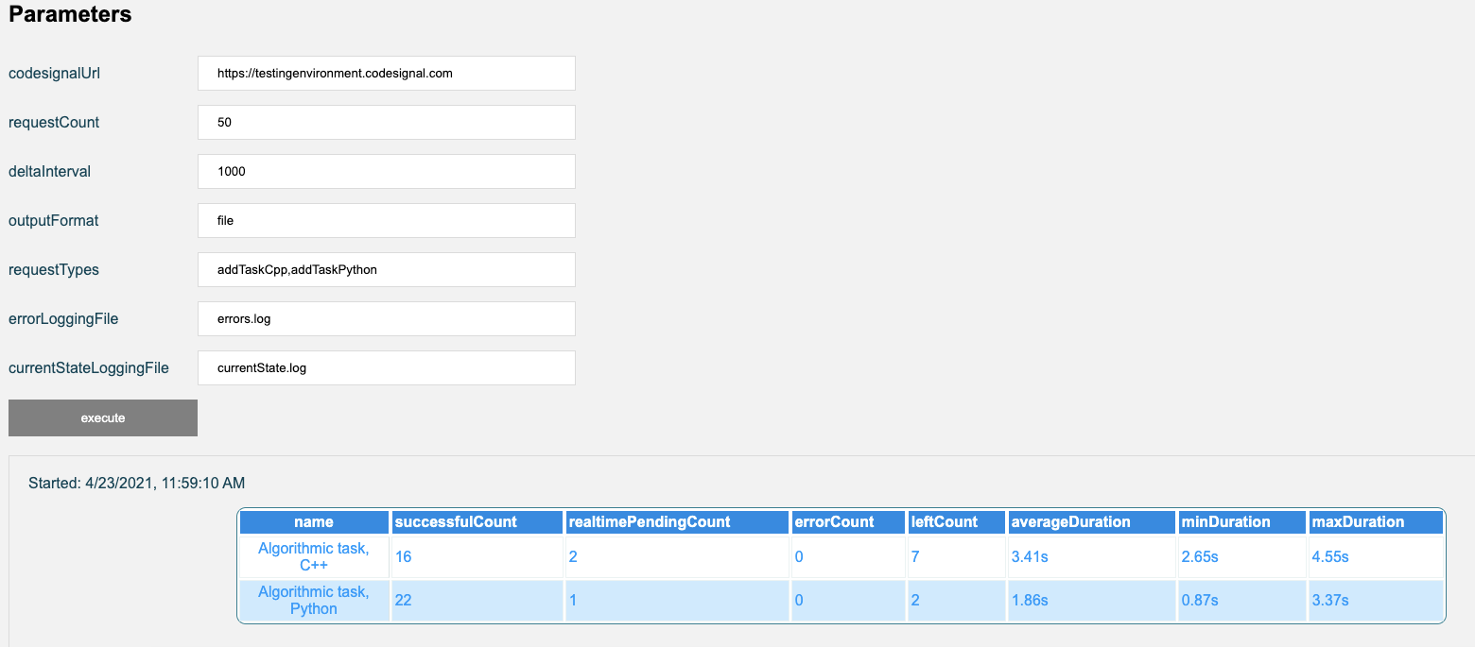Click the execute button
Screen dimensions: 1475x647
103,417
